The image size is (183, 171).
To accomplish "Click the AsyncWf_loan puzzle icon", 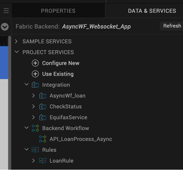I will [43, 96].
